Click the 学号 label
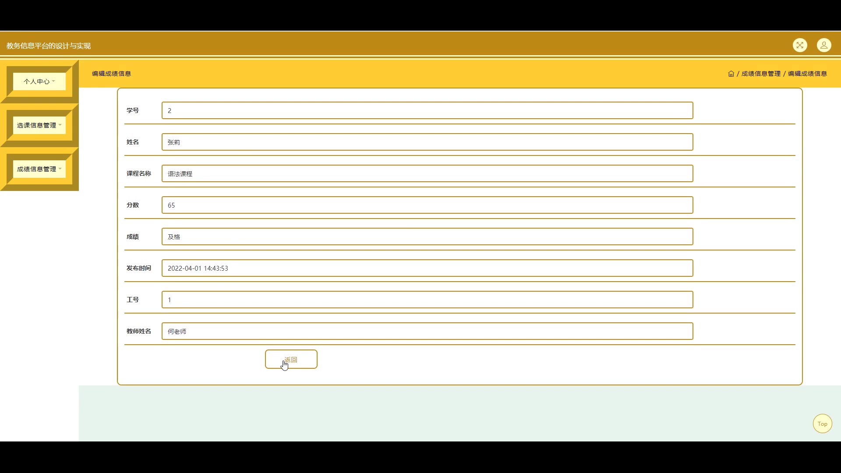This screenshot has width=841, height=473. coord(133,110)
